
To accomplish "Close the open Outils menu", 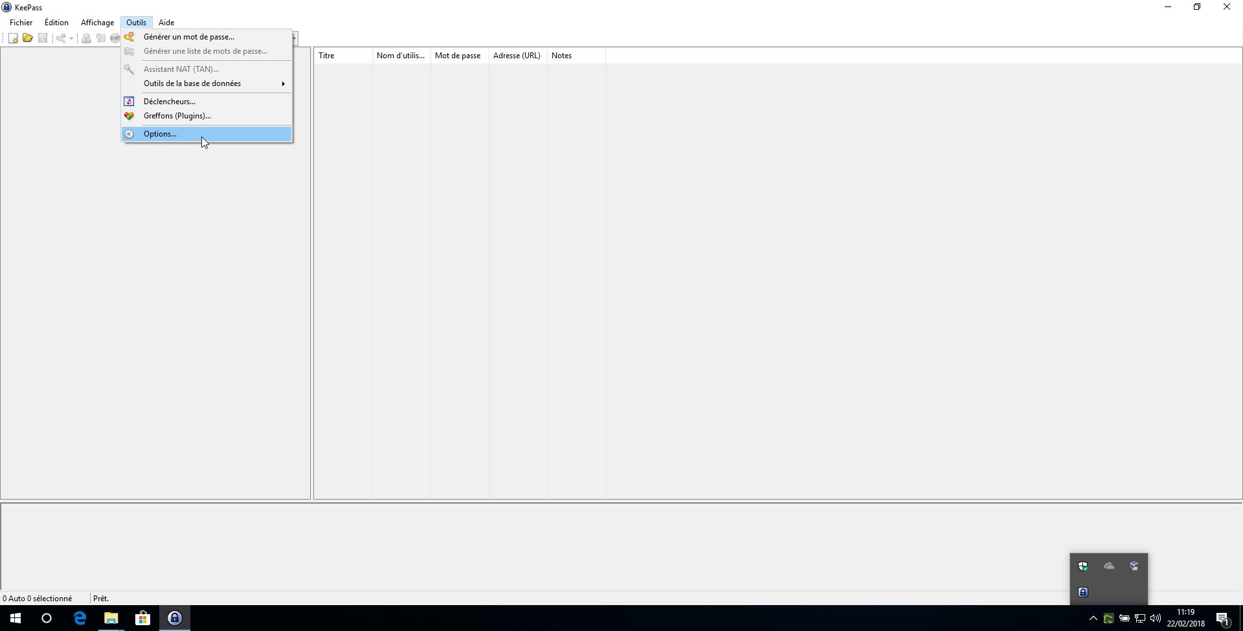I will pos(136,23).
